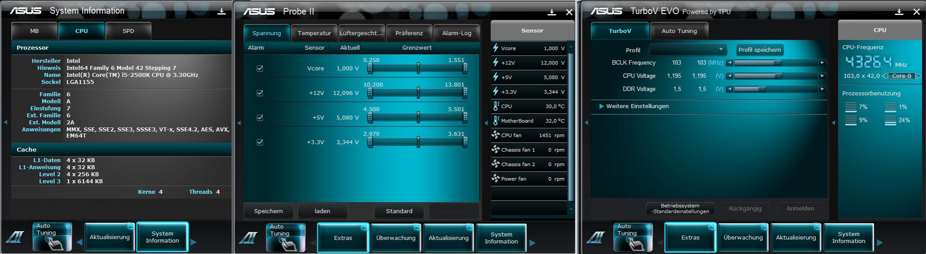Click the AI Suite logo in Probe II window
The height and width of the screenshot is (254, 926).
tap(248, 238)
